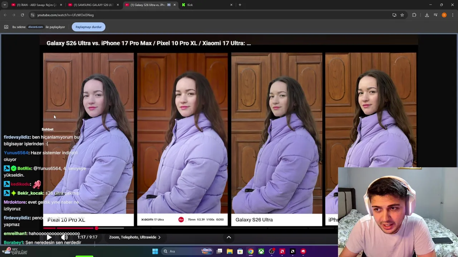Click Bekir_kocak username in chat
Screen dimensions: 458x257
pos(31,193)
